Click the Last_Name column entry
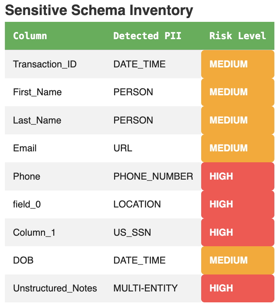Viewport: 280px width, 308px height. (37, 120)
